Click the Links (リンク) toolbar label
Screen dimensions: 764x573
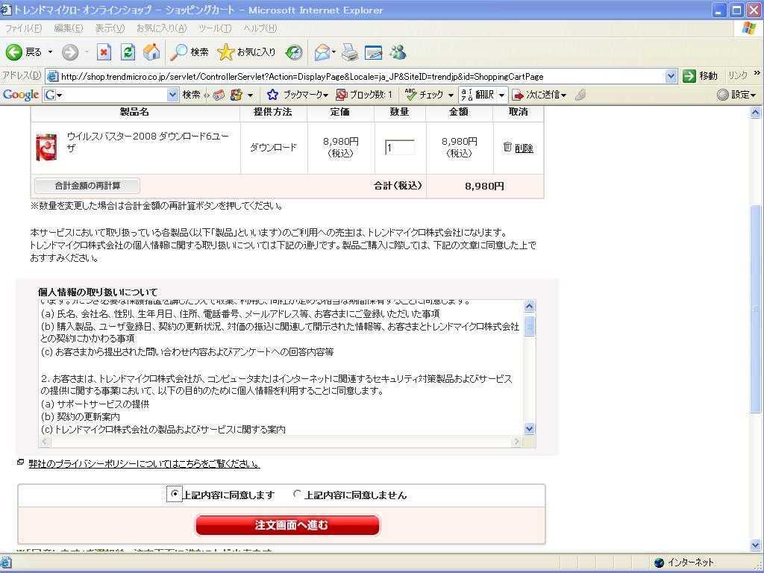737,75
